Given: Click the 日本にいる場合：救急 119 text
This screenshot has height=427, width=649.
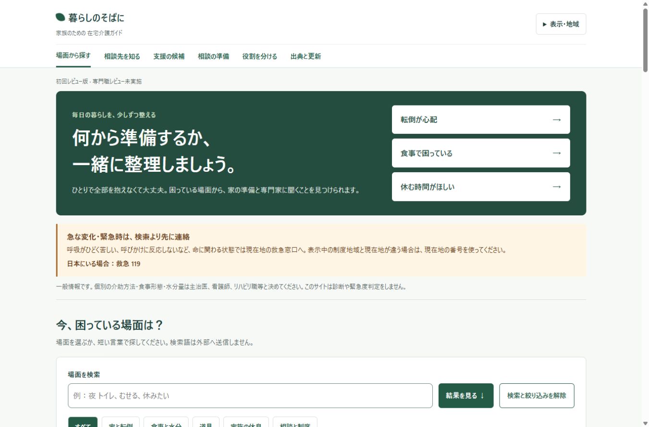Looking at the screenshot, I should [104, 264].
